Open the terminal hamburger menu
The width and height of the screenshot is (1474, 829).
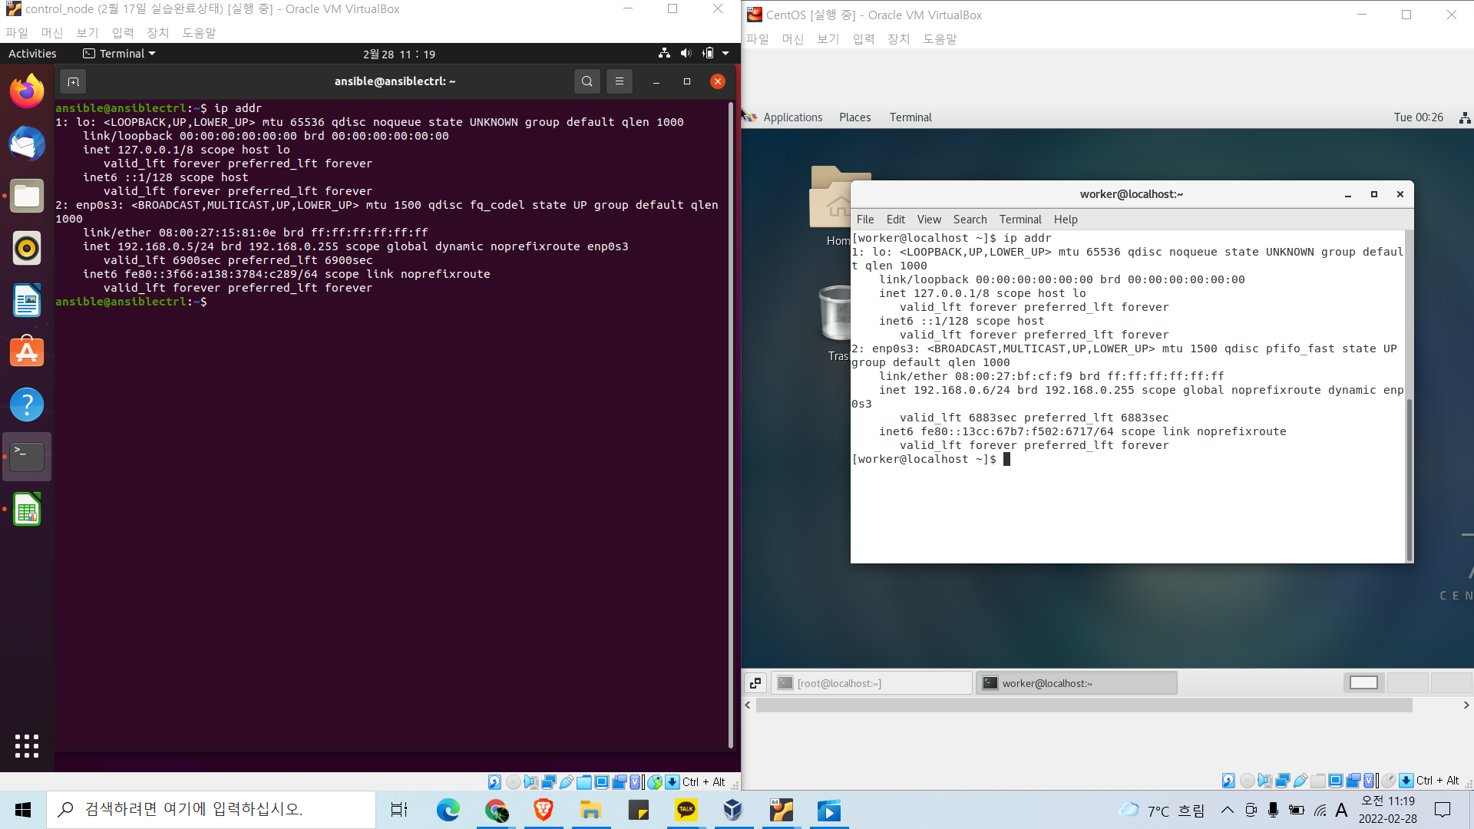(619, 81)
